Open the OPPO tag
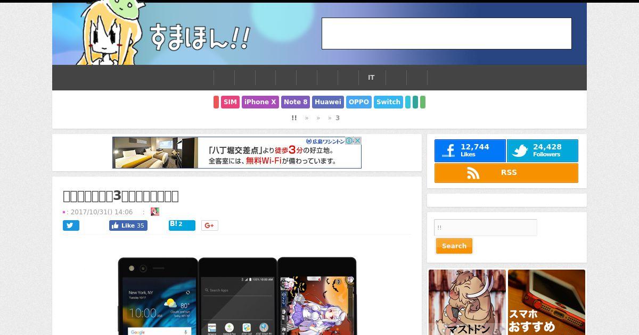 359,102
